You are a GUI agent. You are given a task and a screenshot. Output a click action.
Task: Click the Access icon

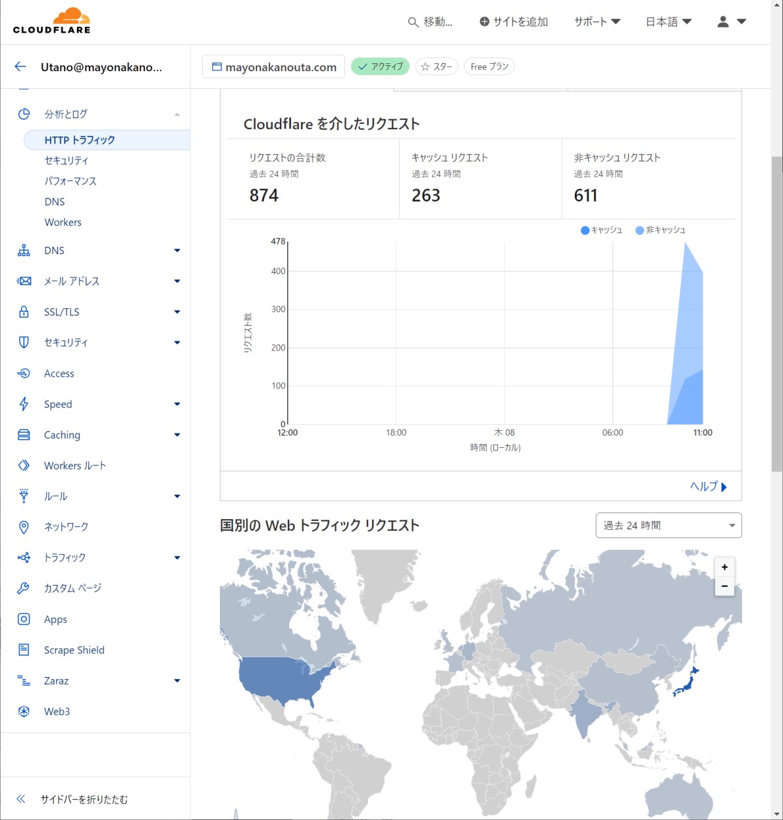click(24, 373)
